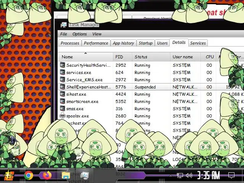Sort by the Status column header

151,57
